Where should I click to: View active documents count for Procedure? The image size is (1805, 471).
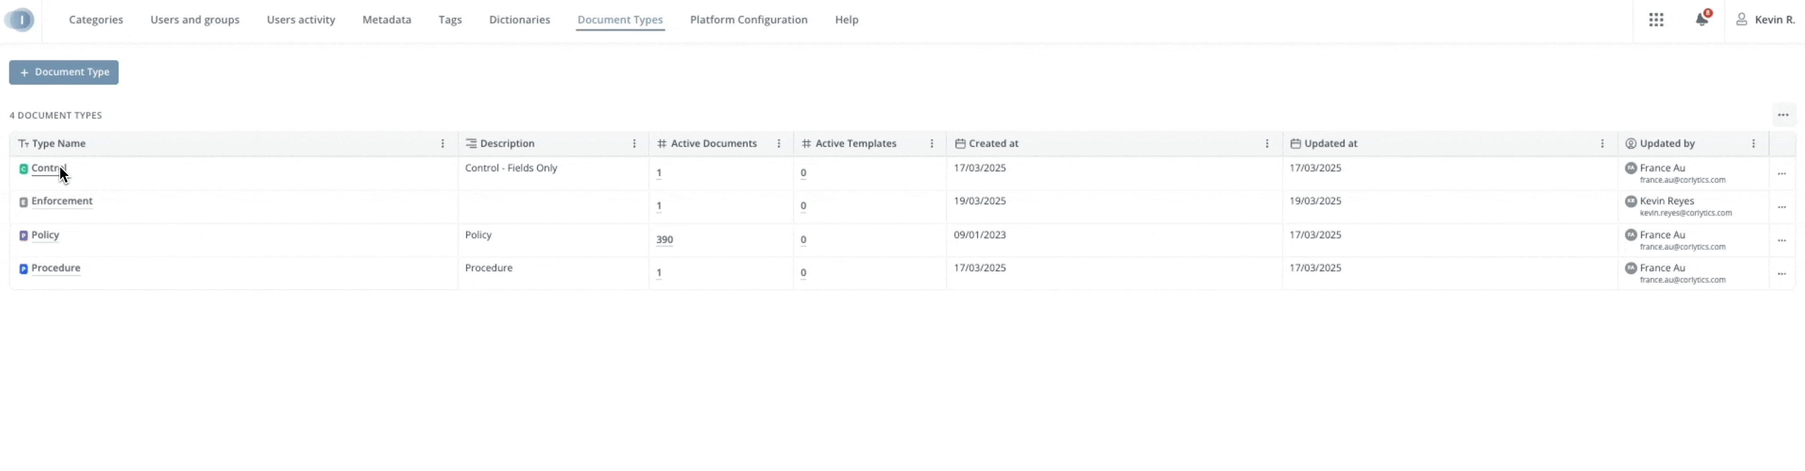tap(659, 273)
